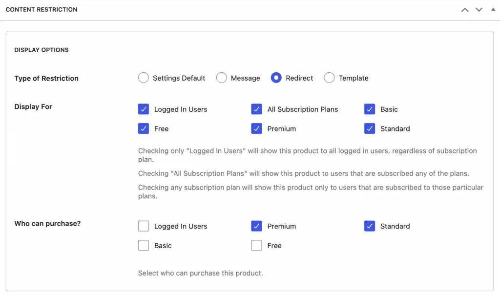Select the Redirect restriction type
Viewport: 500px width, 296px height.
(x=276, y=78)
